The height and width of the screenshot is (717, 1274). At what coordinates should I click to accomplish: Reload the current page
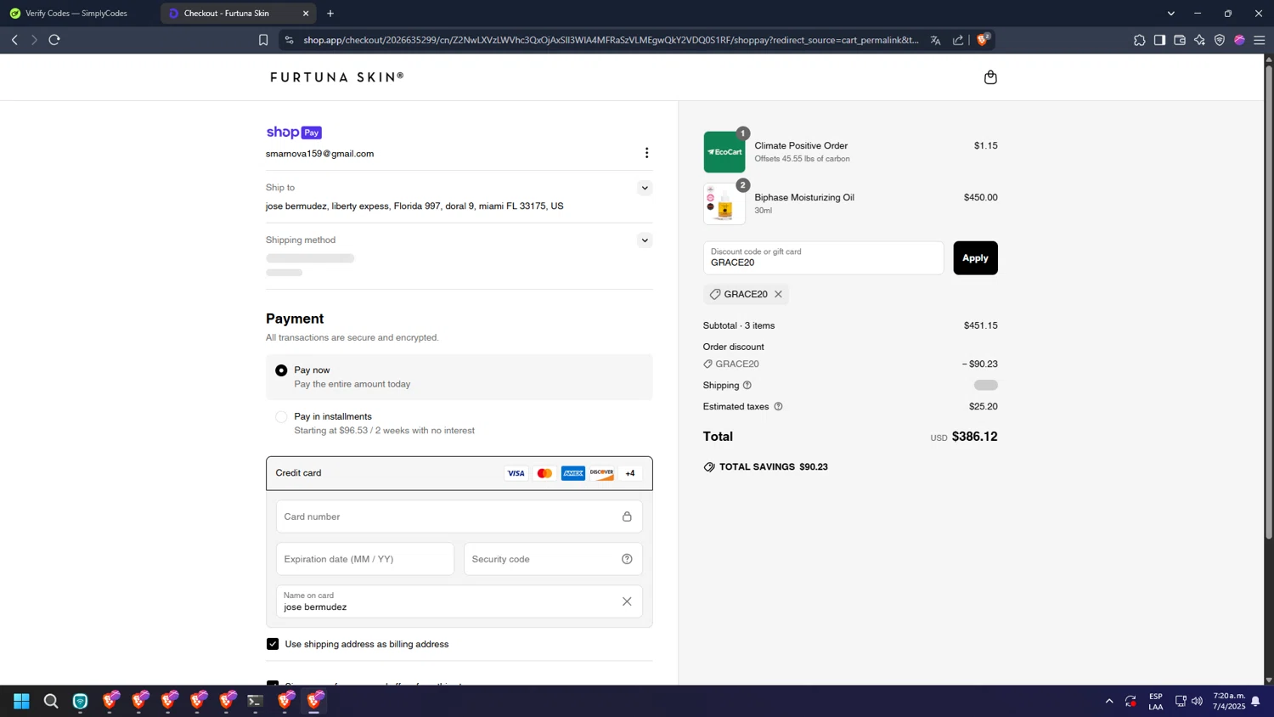pos(54,40)
